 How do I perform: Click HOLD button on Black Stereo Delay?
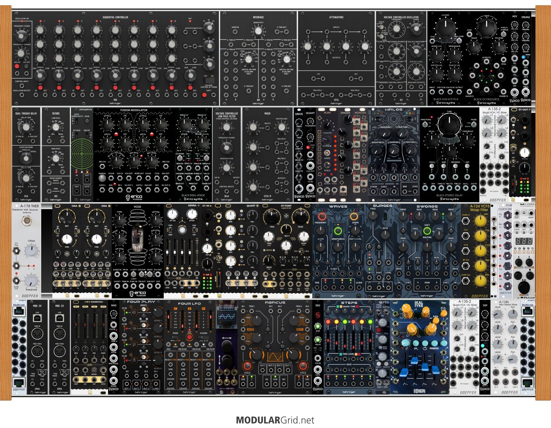(x=432, y=167)
